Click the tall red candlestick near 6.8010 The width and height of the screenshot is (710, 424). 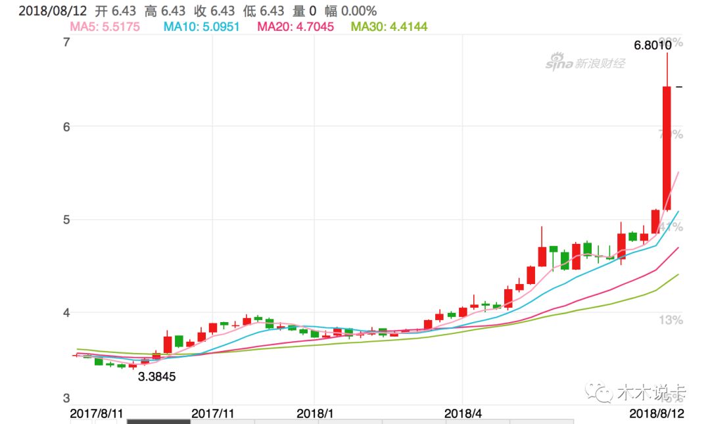tap(666, 148)
